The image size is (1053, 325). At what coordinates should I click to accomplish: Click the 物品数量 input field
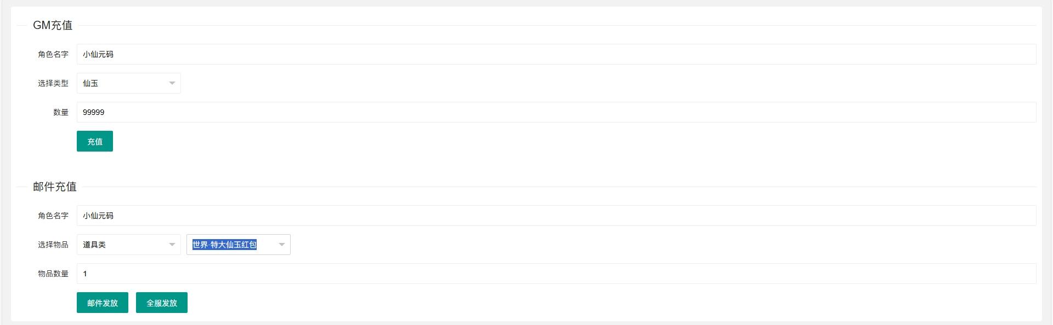(556, 274)
